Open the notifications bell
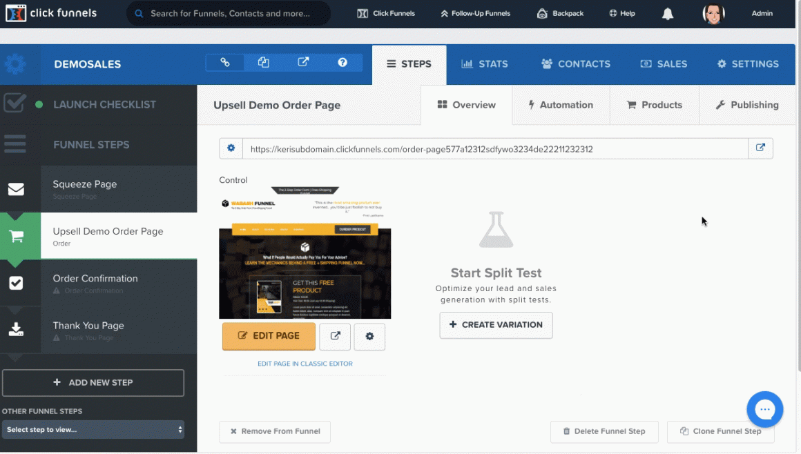Viewport: 801px width, 454px height. pyautogui.click(x=668, y=14)
